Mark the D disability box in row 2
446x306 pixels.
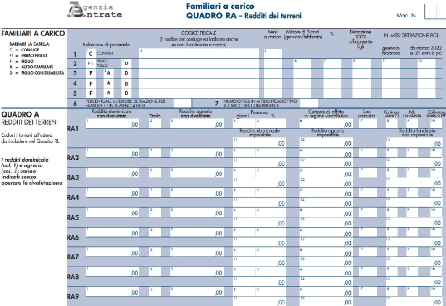tap(127, 63)
